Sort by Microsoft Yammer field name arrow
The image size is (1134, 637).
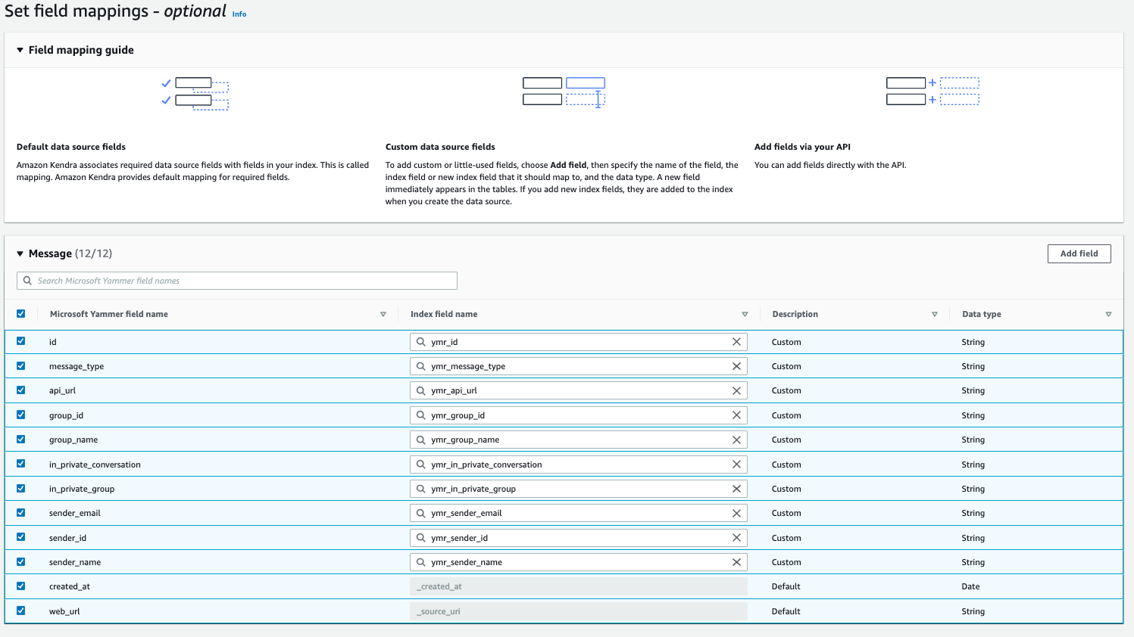(383, 314)
